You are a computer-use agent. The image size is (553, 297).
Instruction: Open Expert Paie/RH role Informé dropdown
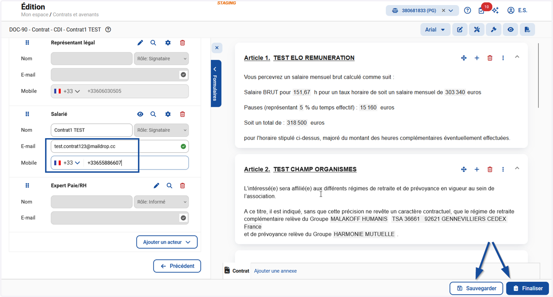[x=161, y=202]
